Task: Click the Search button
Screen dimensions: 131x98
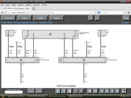Action: pyautogui.click(x=31, y=91)
